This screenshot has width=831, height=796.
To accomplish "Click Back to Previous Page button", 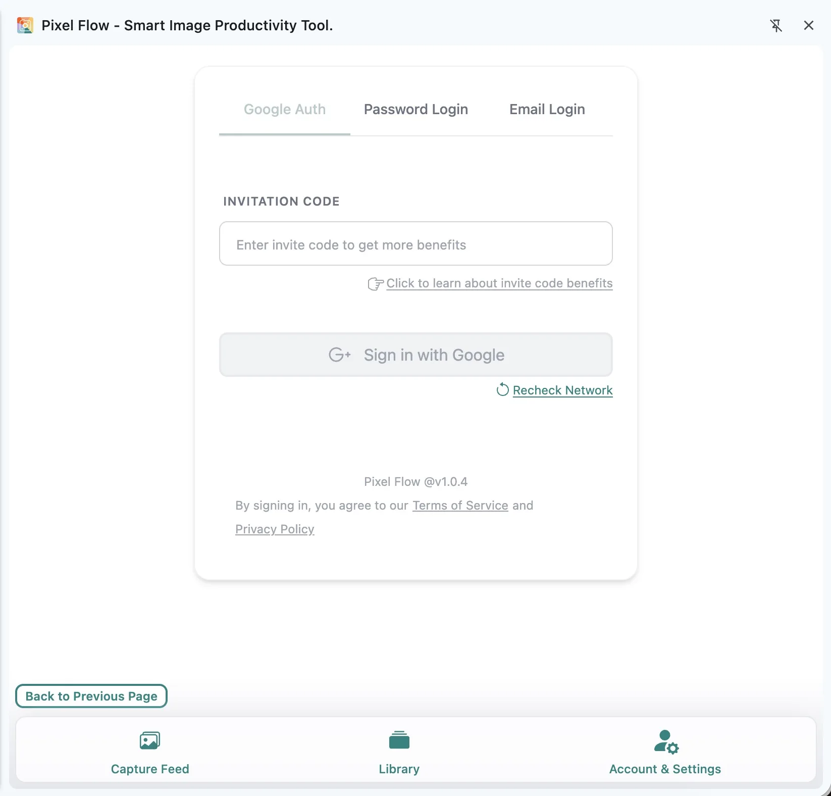I will pos(91,696).
